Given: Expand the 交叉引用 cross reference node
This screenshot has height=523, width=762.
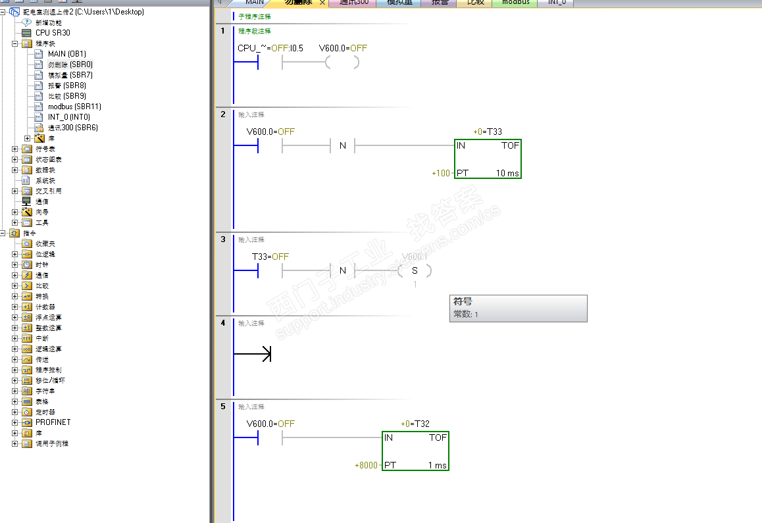Looking at the screenshot, I should coord(14,191).
